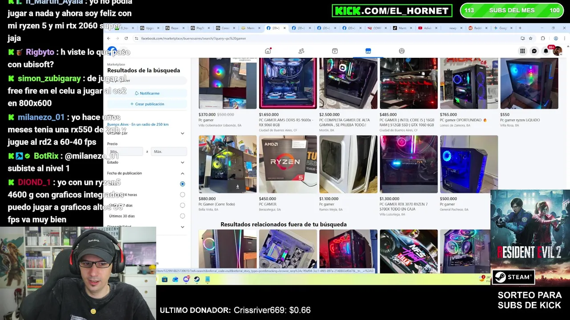Click the browser Back arrow
Image resolution: width=570 pixels, height=320 pixels.
pos(109,38)
